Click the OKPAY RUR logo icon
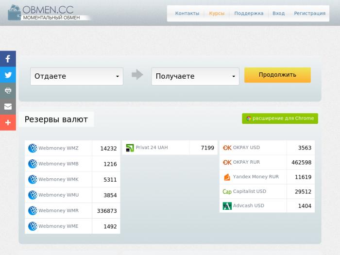This screenshot has width=340, height=255. pyautogui.click(x=227, y=162)
